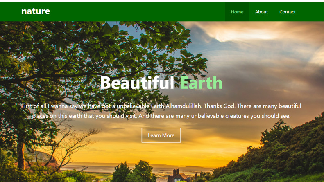Click the nature logo in the navbar
Viewport: 324px width, 182px height.
pos(36,11)
